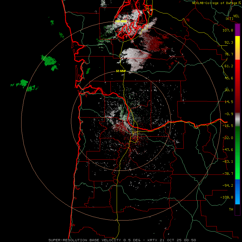Click the 30.1 velocity scale value
Screen dimensions: 242x242
pos(229,90)
